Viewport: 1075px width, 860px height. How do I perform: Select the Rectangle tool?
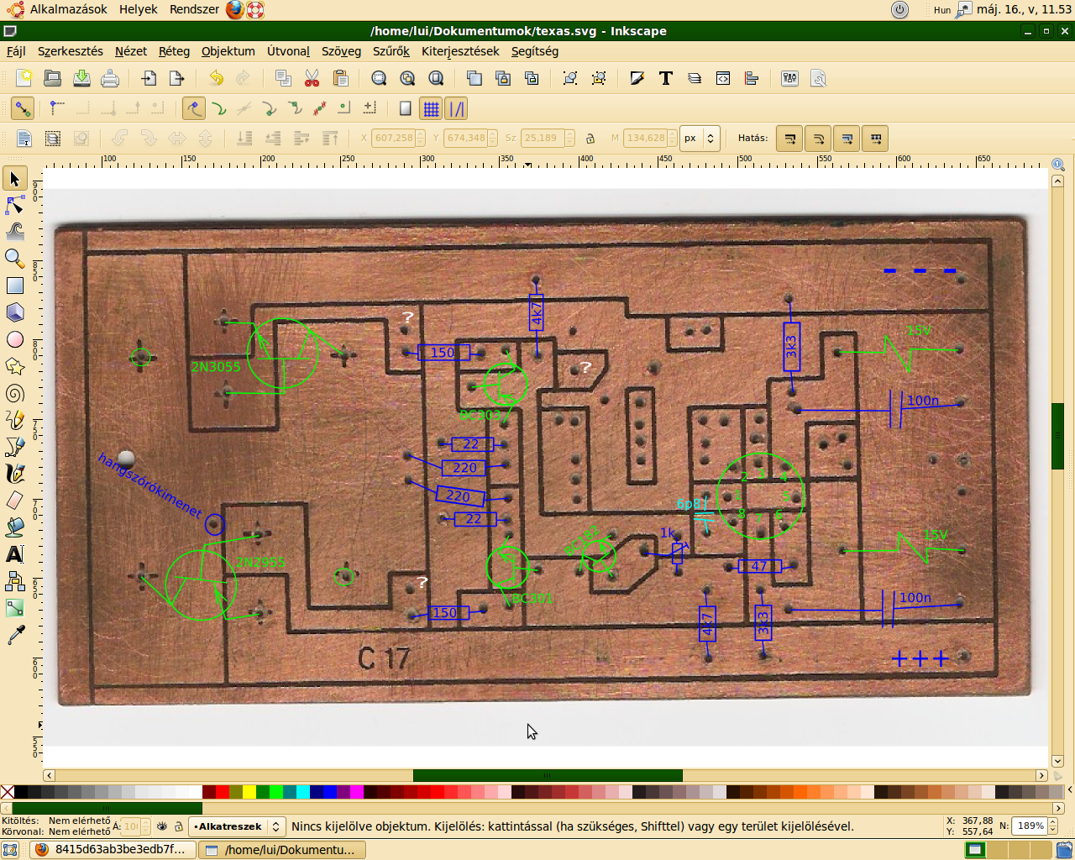tap(14, 286)
